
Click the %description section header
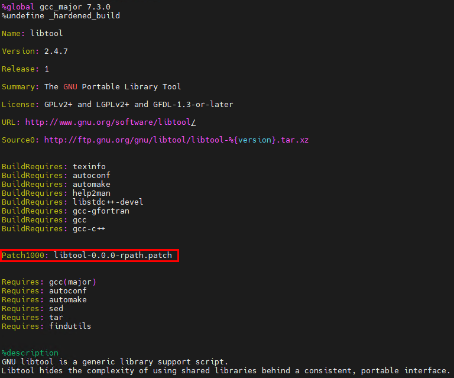pos(30,353)
